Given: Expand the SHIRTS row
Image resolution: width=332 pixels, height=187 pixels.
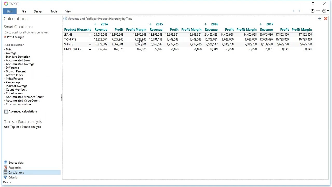Looking at the screenshot, I should coord(90,44).
